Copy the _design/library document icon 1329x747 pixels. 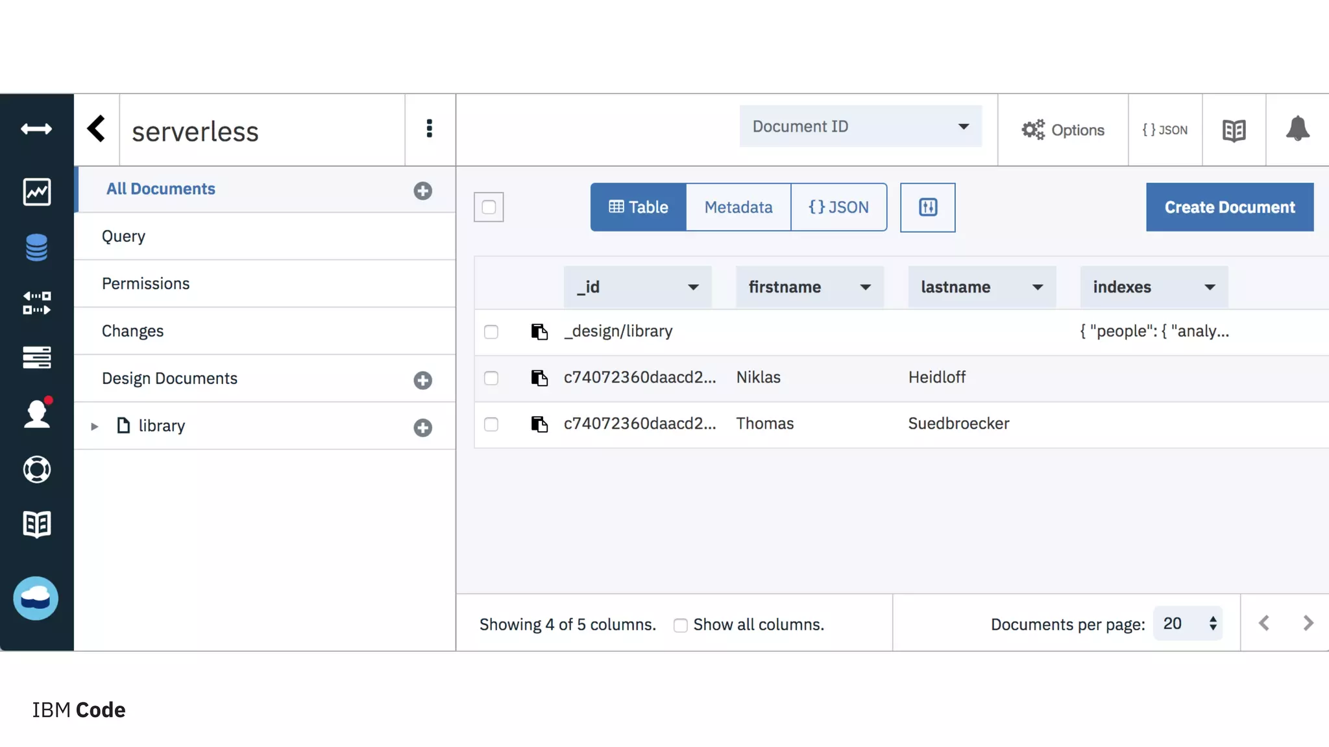click(539, 332)
